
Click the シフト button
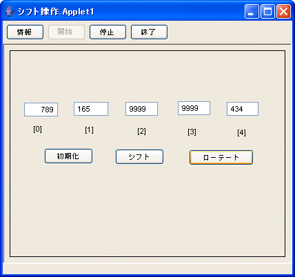pyautogui.click(x=139, y=157)
